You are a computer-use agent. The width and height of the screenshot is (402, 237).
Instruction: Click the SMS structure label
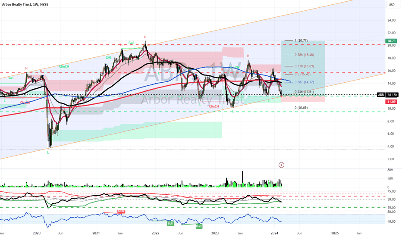pyautogui.click(x=109, y=58)
